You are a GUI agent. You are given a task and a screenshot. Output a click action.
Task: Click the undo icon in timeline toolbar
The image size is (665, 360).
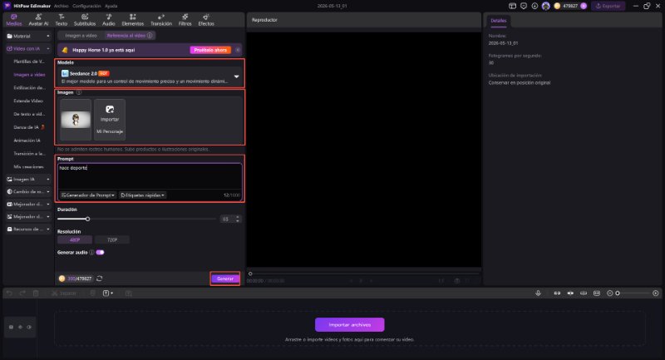(x=9, y=293)
